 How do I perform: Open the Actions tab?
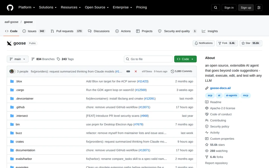point(123,31)
